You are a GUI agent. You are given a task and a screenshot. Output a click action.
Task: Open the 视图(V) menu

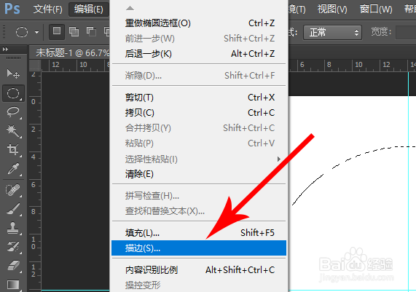click(332, 9)
